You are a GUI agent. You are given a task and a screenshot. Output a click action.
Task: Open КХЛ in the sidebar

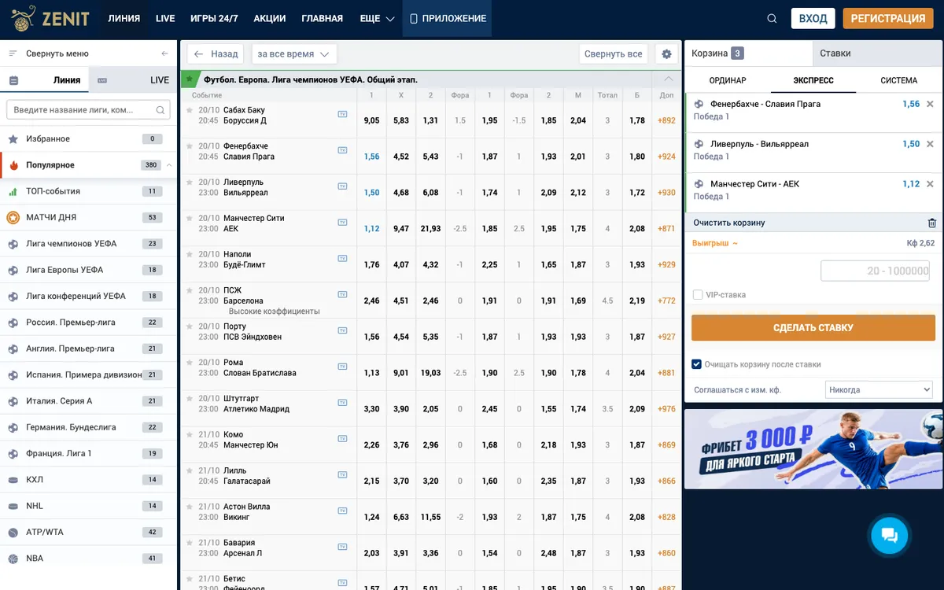pos(89,480)
